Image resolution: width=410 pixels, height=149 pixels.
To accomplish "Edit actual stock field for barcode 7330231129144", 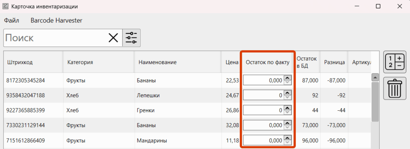I will pyautogui.click(x=263, y=125).
